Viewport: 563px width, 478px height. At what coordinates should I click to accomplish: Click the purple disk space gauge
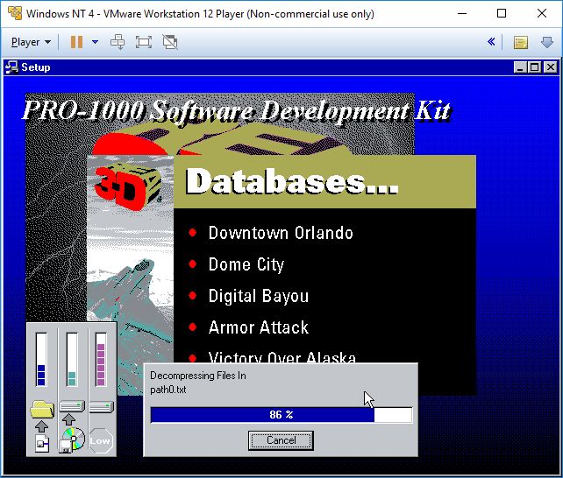click(101, 360)
